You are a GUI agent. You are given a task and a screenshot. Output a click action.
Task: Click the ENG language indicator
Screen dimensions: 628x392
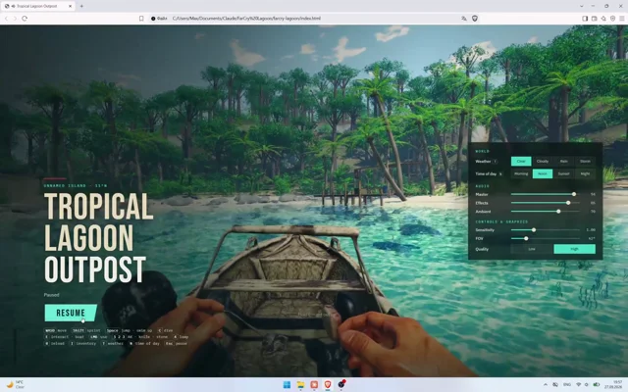pyautogui.click(x=567, y=385)
